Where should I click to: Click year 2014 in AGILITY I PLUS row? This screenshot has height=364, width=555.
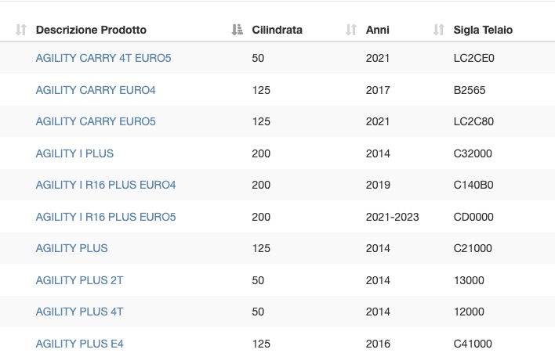(378, 153)
